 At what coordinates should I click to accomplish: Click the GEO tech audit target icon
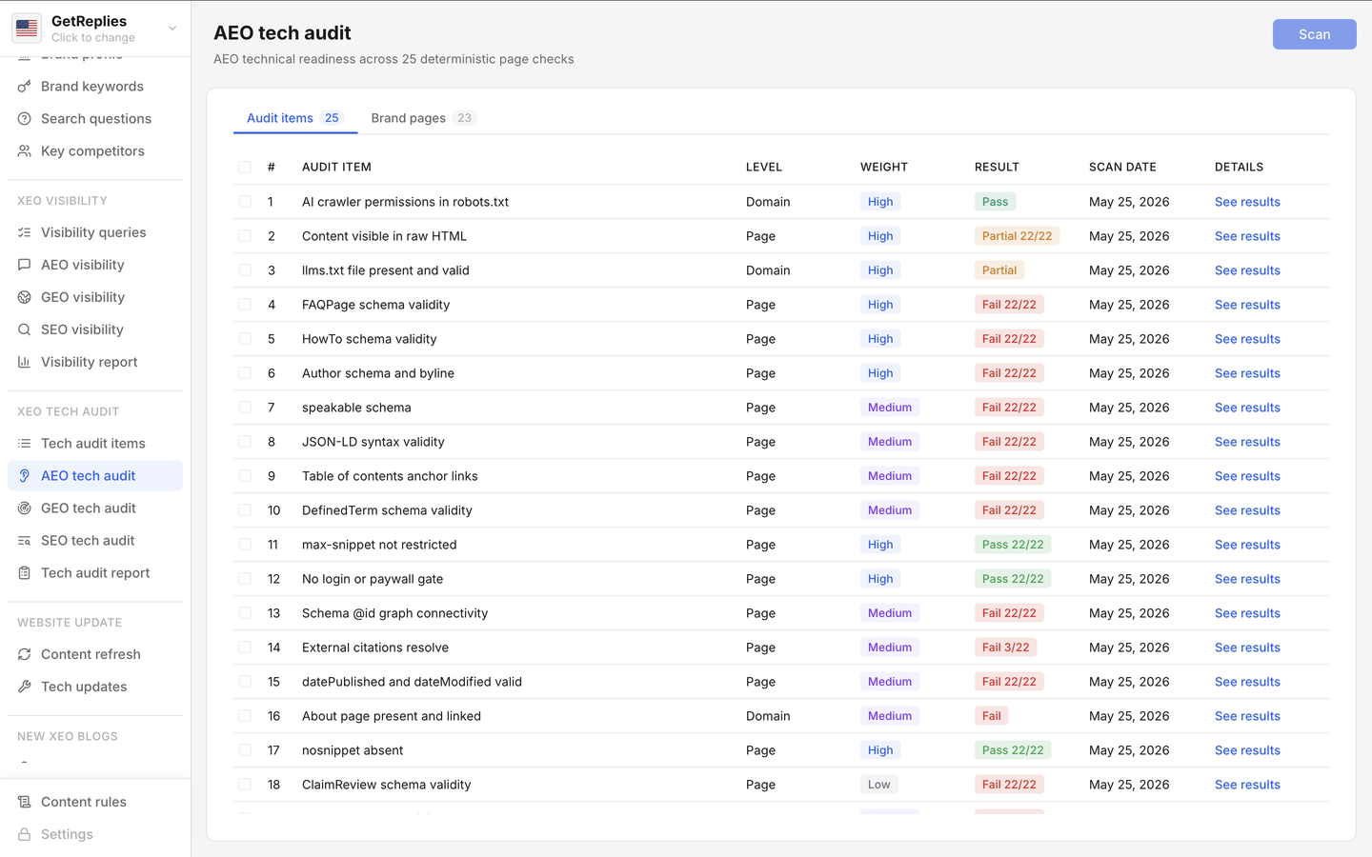25,508
